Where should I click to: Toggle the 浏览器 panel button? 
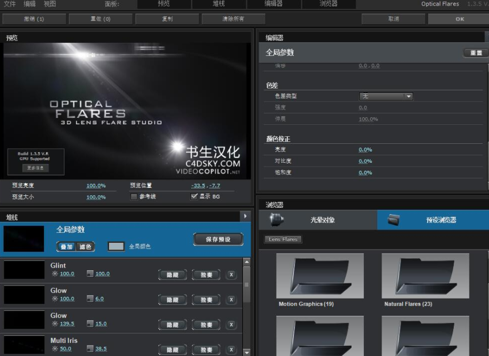click(x=329, y=4)
